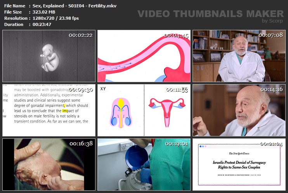Click the '00:07:08' timestamp
Screen dimensions: 288x193
(x=271, y=35)
